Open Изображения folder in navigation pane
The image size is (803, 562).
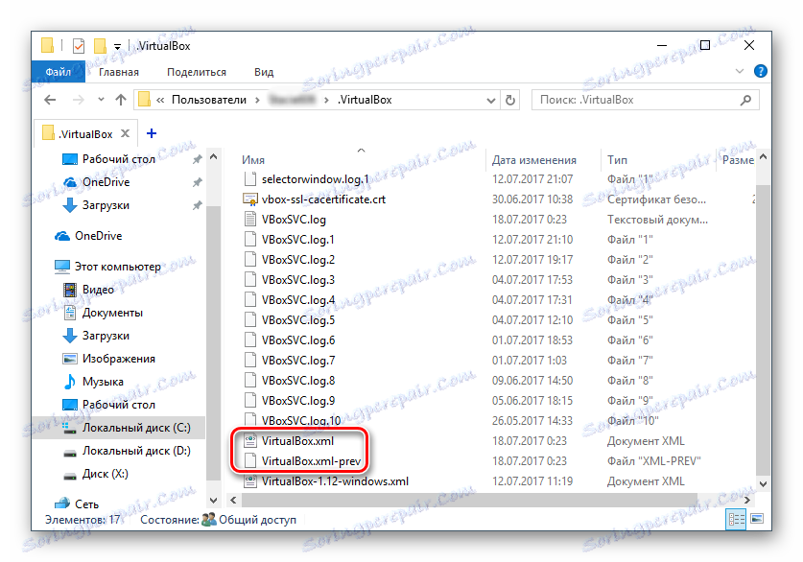pos(119,359)
